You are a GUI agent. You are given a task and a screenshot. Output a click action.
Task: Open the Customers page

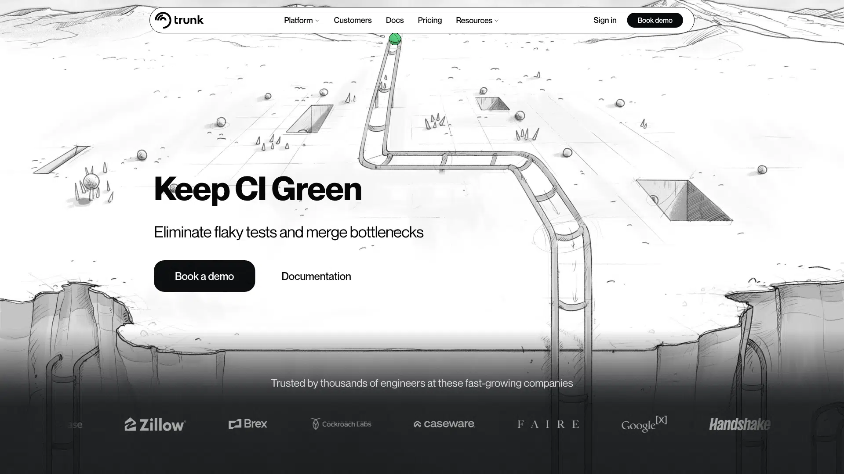(353, 20)
